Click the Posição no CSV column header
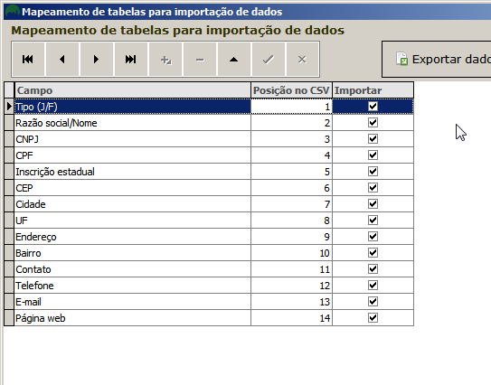Image resolution: width=491 pixels, height=385 pixels. [x=291, y=90]
